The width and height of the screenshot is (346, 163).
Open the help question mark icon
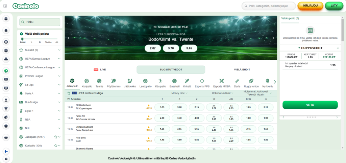pos(6,159)
